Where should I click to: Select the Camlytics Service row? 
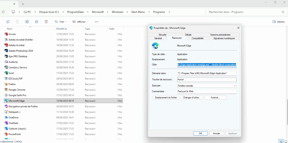click(63, 67)
